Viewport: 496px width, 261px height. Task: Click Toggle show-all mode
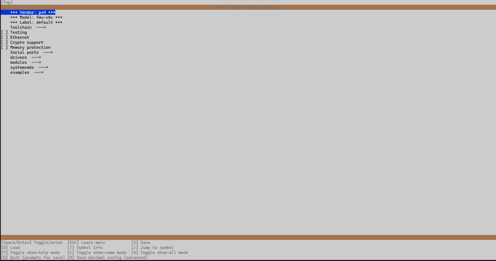click(x=160, y=252)
